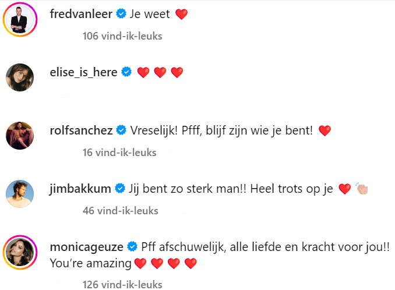This screenshot has width=395, height=290.
Task: Go to rolfsanchez's profile via username
Action: (x=82, y=130)
